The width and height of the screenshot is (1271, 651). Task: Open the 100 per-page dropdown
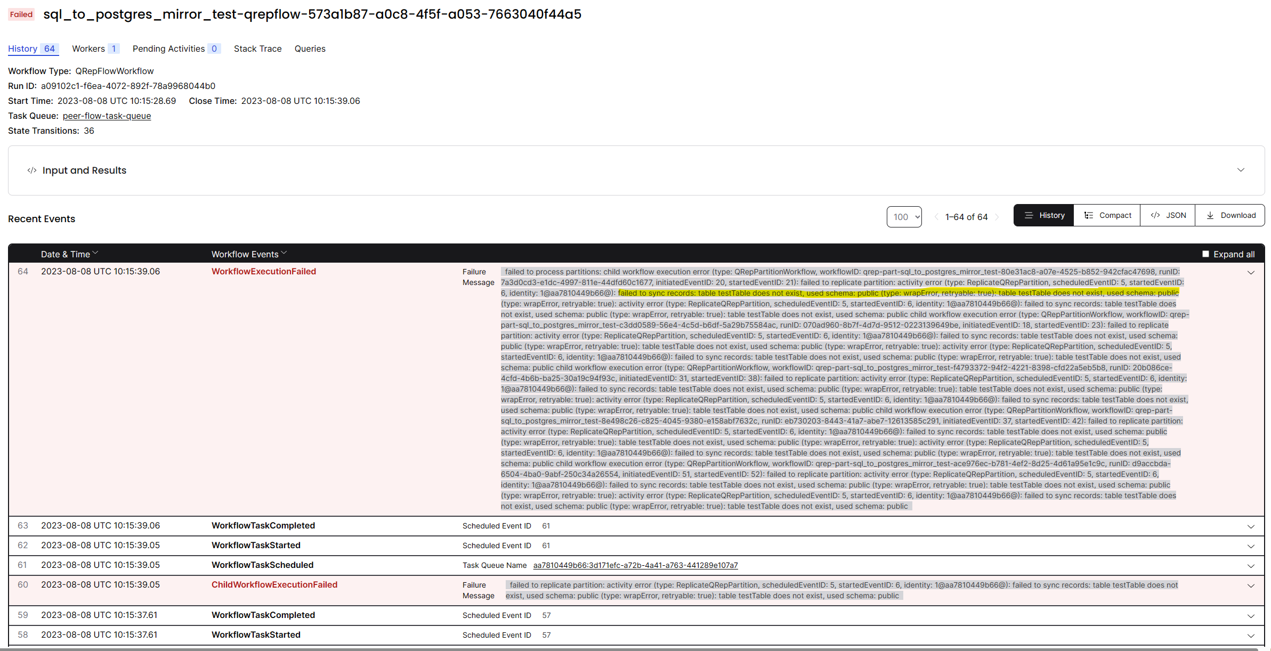904,217
